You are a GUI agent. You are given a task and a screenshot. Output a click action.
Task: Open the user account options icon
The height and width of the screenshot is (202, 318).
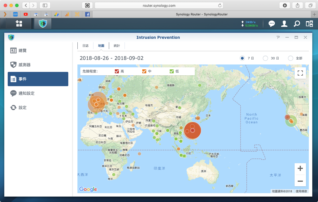pyautogui.click(x=284, y=24)
